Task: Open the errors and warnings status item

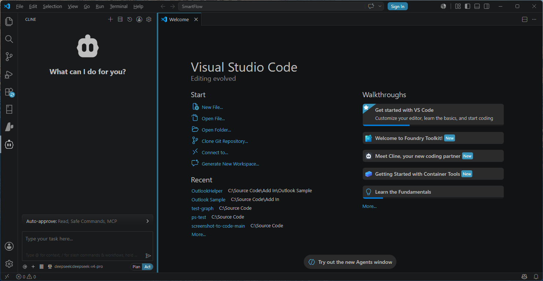Action: tap(26, 277)
